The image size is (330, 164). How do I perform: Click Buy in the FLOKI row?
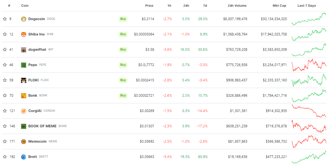point(123,80)
